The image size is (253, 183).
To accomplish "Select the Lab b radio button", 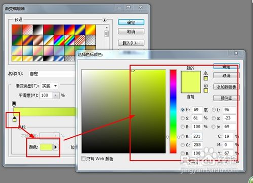I will [x=213, y=127].
